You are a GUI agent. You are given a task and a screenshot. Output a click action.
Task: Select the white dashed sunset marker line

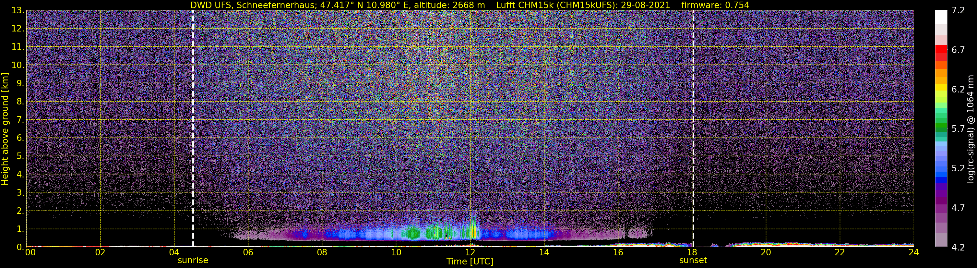693,129
